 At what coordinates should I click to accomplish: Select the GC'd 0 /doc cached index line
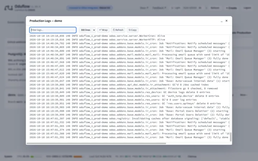click(119, 85)
